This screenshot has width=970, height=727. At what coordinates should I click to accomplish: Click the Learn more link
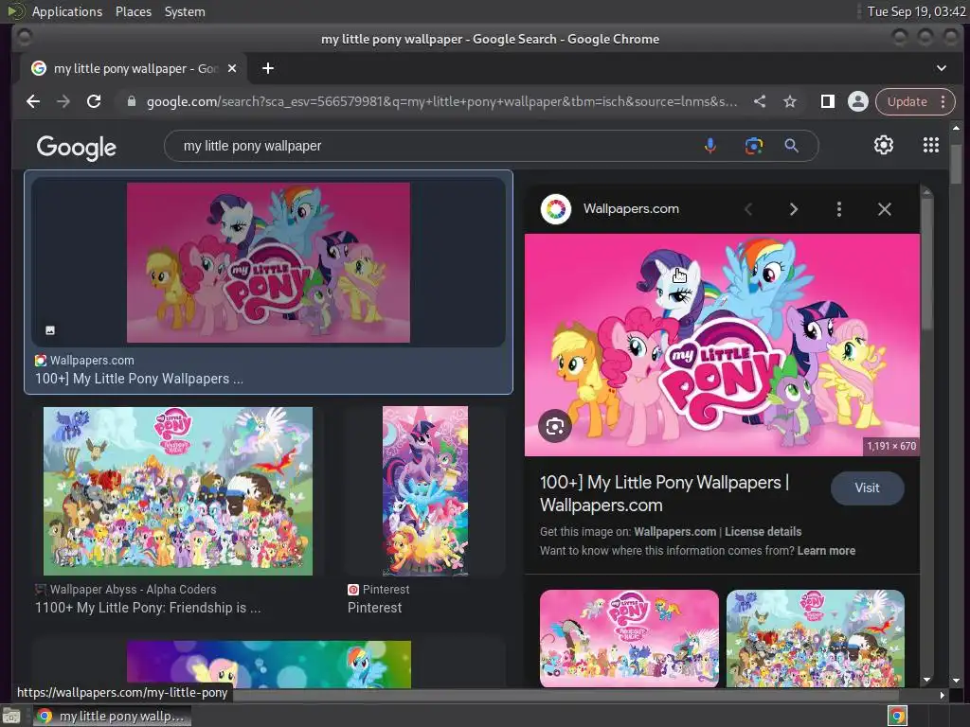(x=826, y=551)
